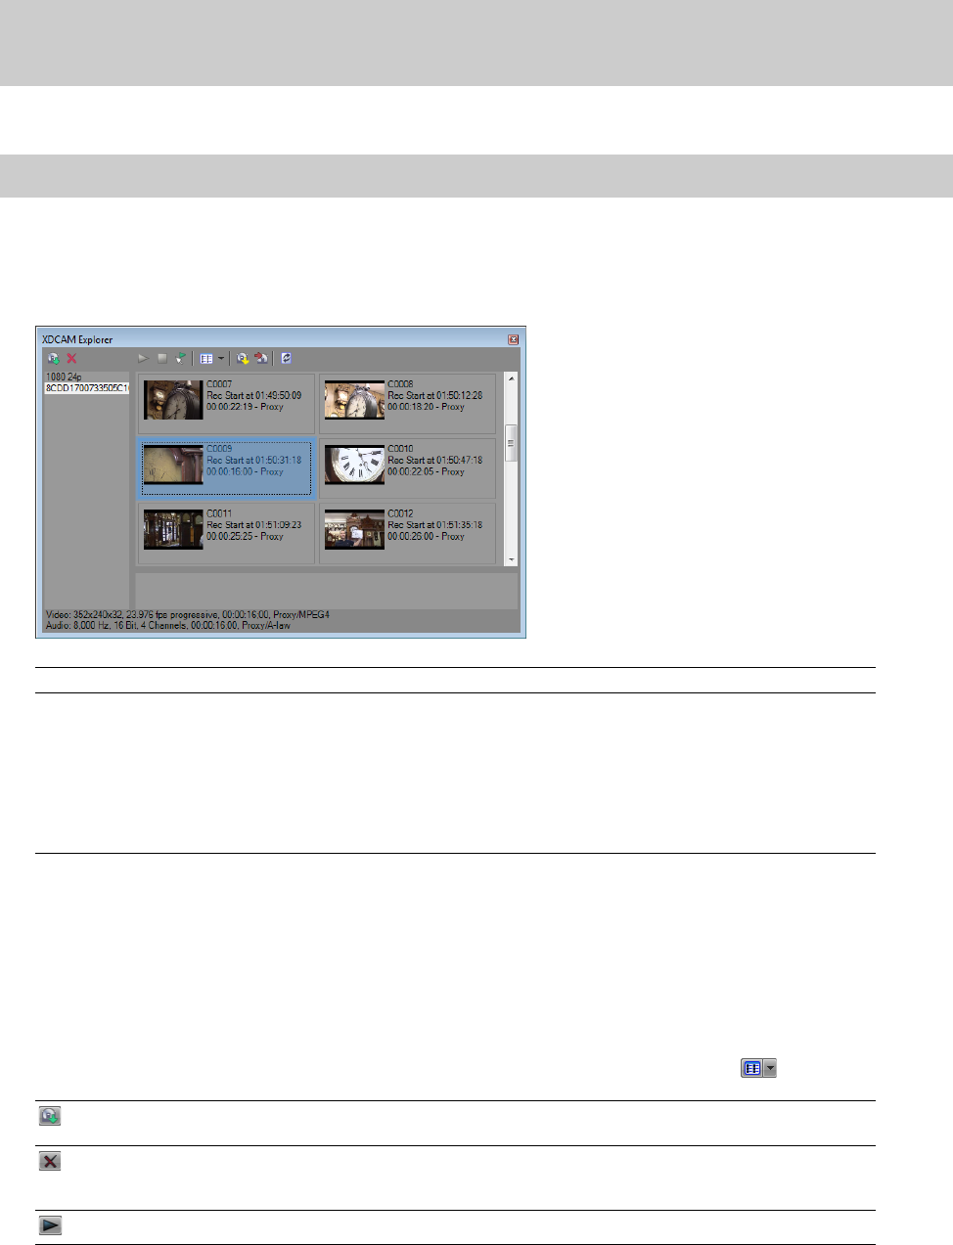Viewport: 953px width, 1245px height.
Task: Click the Audio format status line
Action: (168, 625)
